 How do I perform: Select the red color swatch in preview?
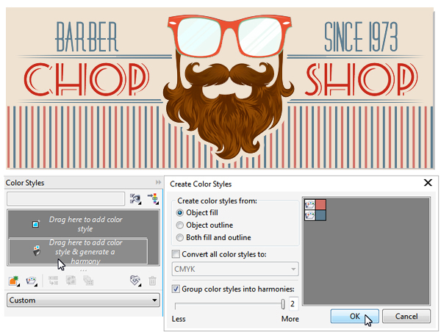[320, 204]
